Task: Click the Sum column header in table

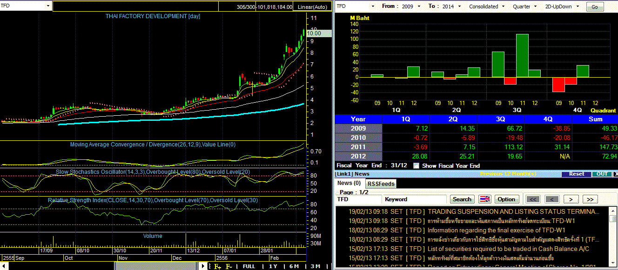Action: (x=595, y=119)
